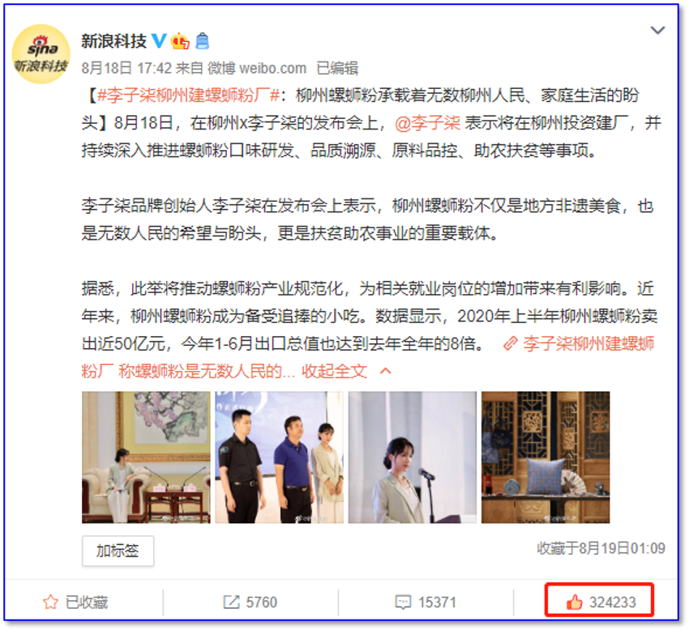Click the thumbs-up like icon

point(574,602)
